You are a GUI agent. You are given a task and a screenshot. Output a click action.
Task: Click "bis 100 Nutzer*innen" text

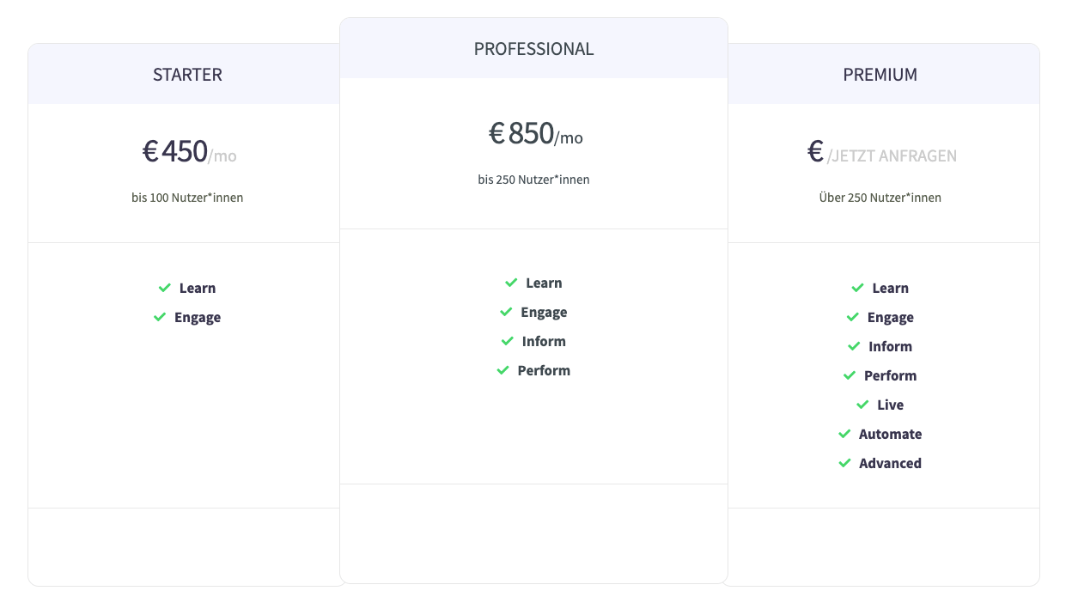(187, 198)
